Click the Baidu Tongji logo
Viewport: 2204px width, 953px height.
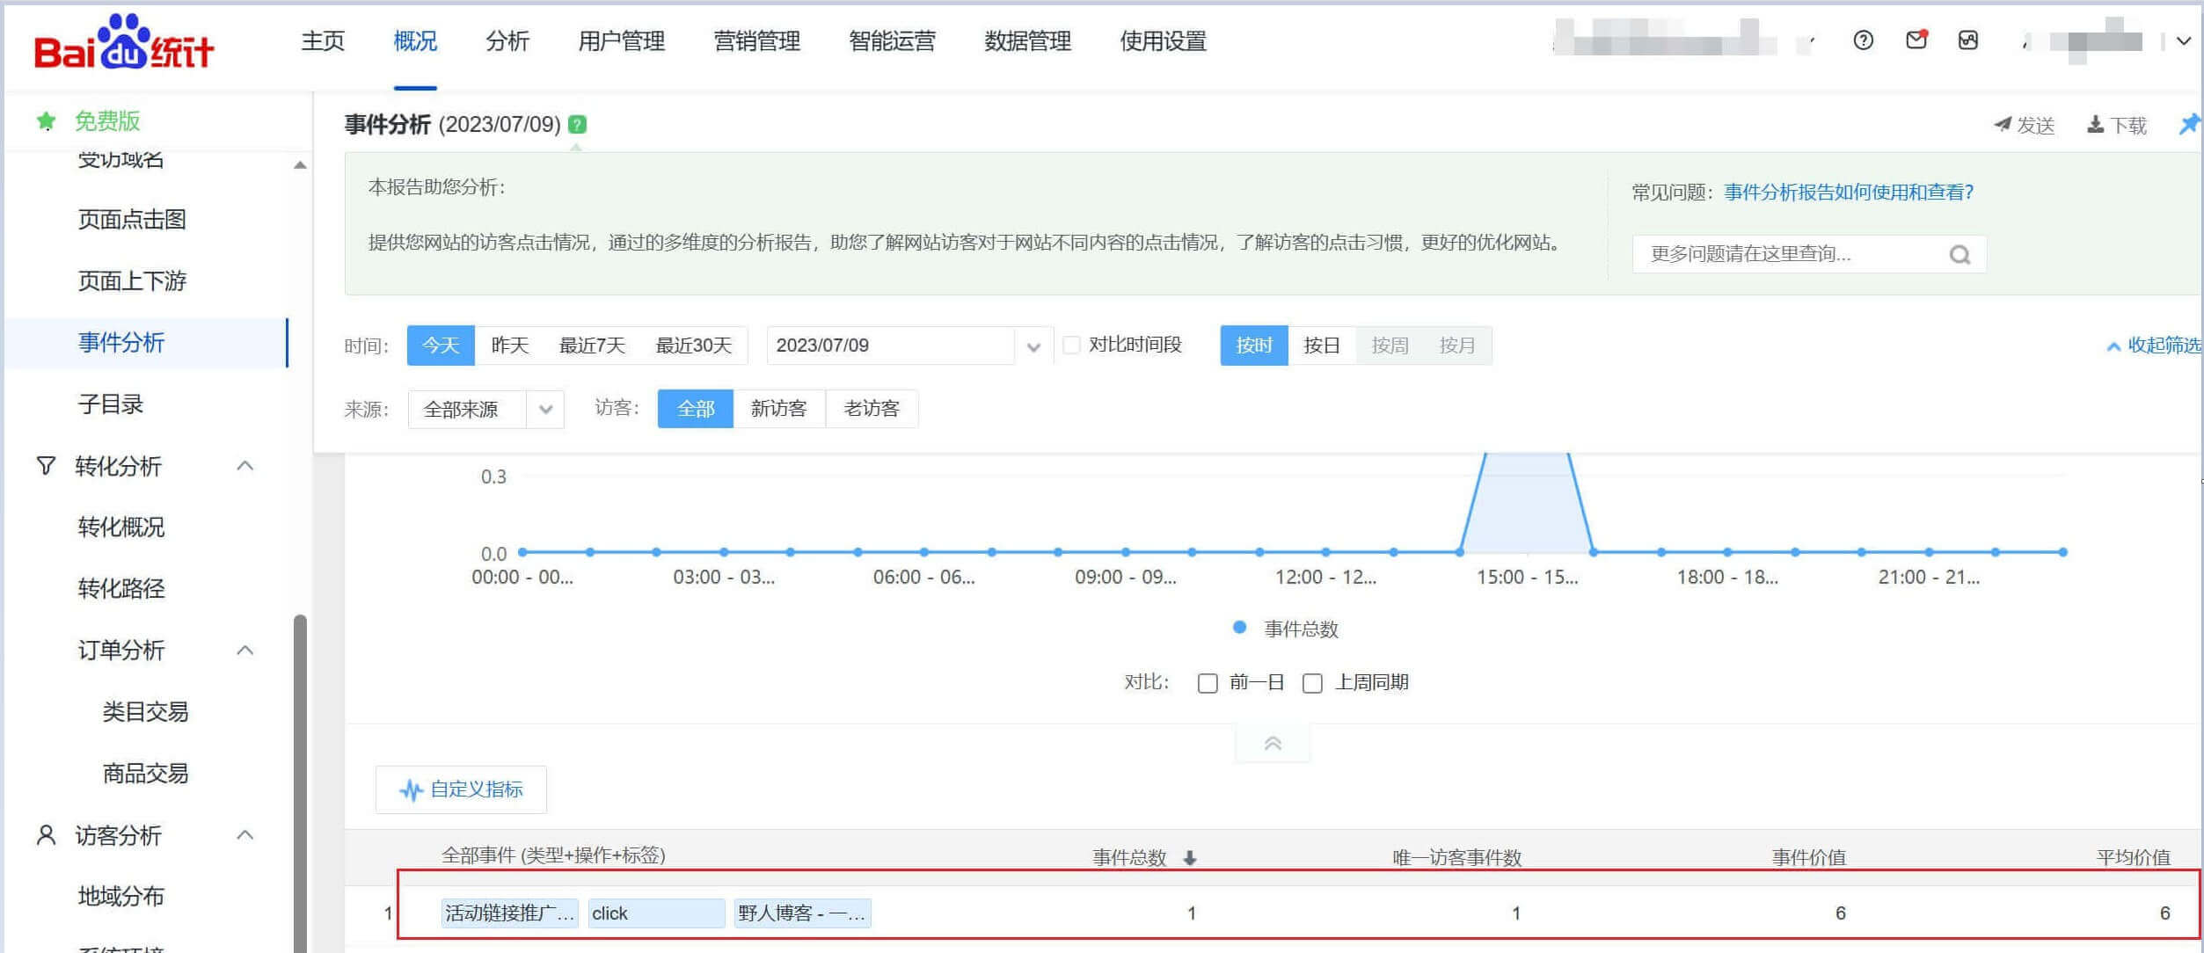click(x=124, y=42)
